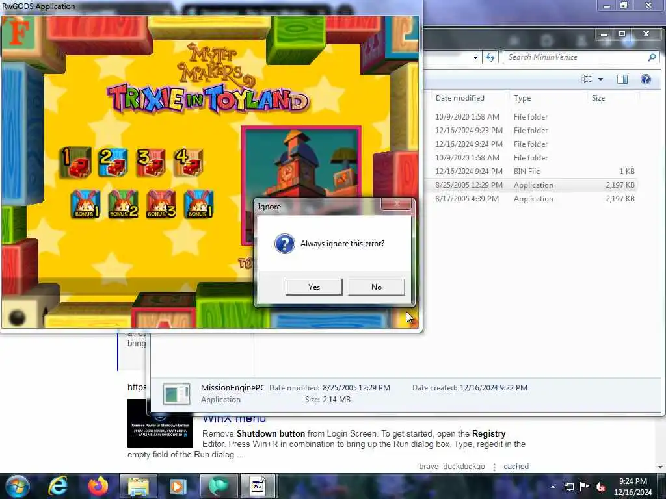
Task: Open the address bar history dropdown
Action: pyautogui.click(x=475, y=57)
